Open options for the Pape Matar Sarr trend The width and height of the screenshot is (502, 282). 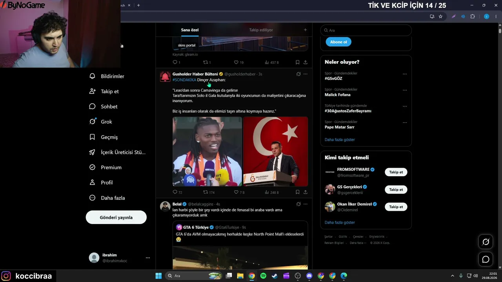coord(405,123)
